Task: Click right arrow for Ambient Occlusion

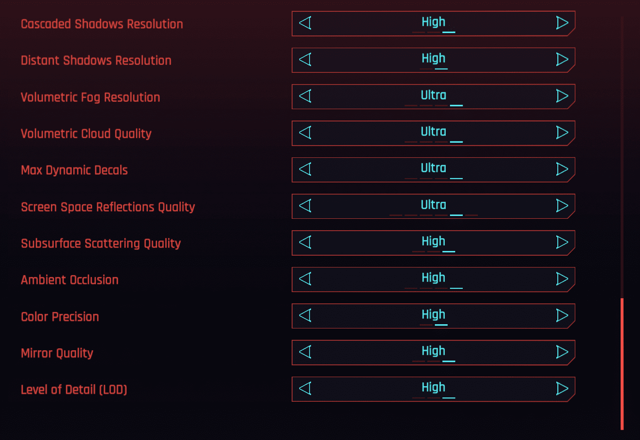Action: (x=562, y=279)
